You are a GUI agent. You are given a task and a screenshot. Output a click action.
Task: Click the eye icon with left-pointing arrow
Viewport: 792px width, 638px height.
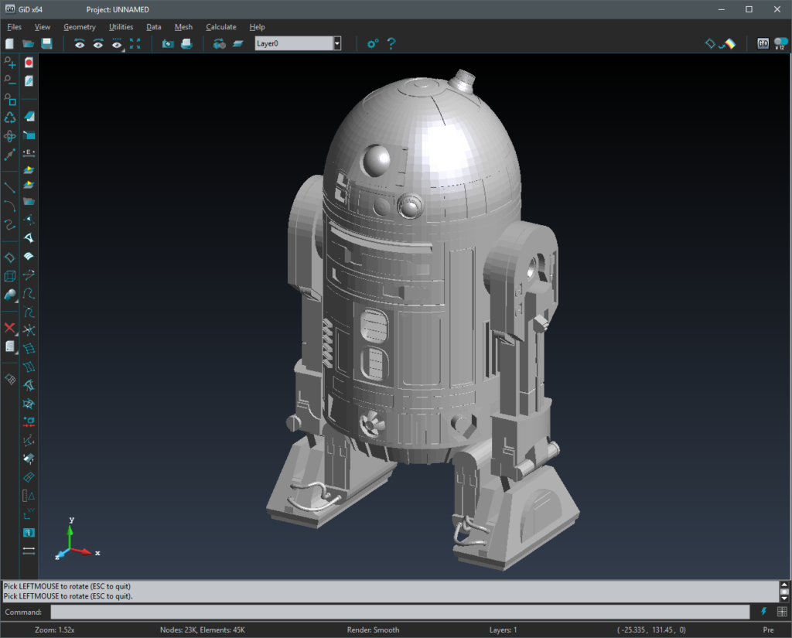(80, 44)
